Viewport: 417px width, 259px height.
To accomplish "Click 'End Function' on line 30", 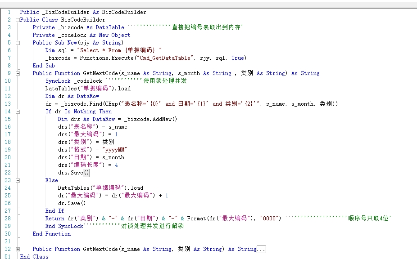I will (52, 234).
